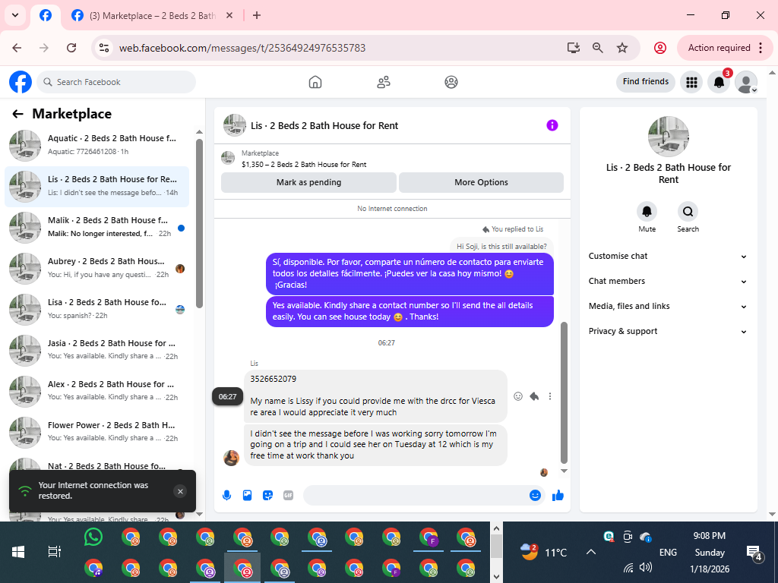The width and height of the screenshot is (778, 583).
Task: Open account profile avatar menu
Action: pyautogui.click(x=746, y=82)
